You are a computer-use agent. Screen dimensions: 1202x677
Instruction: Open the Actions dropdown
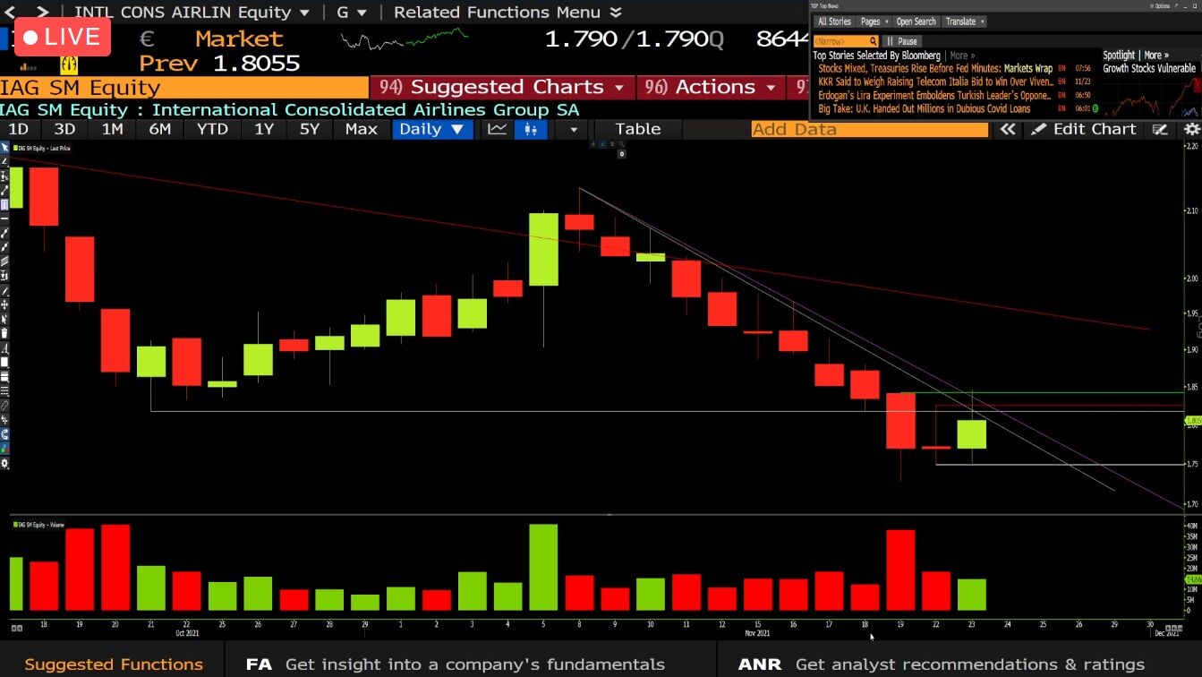pyautogui.click(x=712, y=87)
